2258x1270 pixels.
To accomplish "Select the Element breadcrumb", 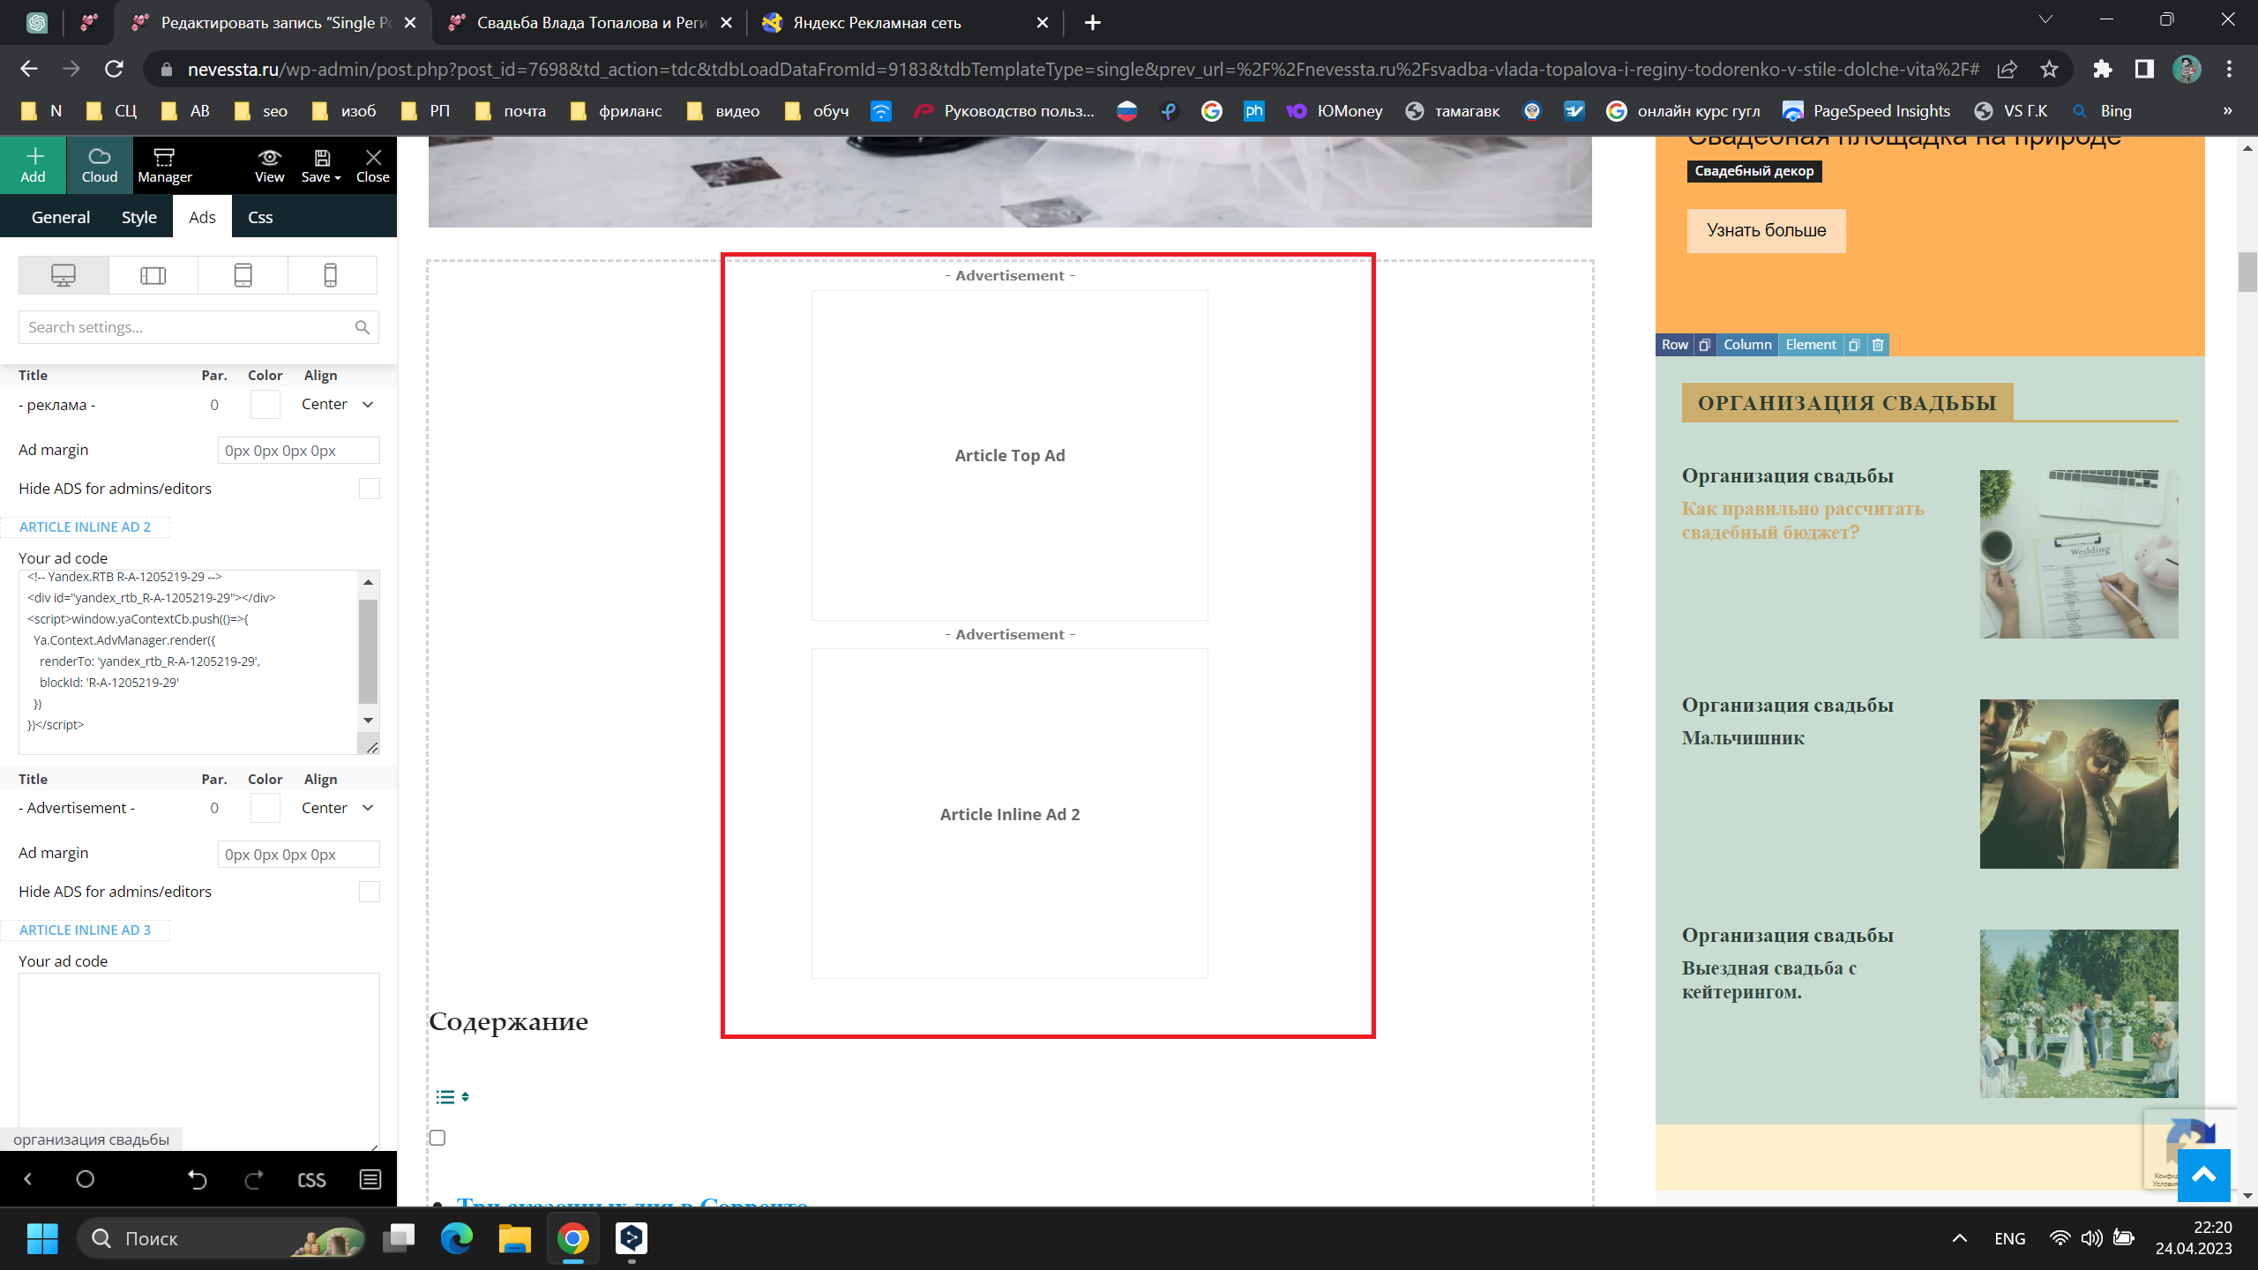I will click(1811, 345).
